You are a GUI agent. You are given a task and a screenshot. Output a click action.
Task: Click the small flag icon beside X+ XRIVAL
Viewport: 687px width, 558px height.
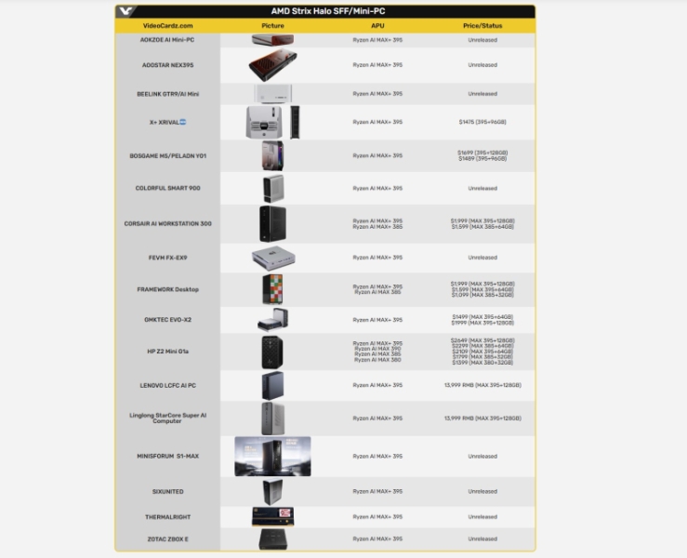tap(183, 122)
